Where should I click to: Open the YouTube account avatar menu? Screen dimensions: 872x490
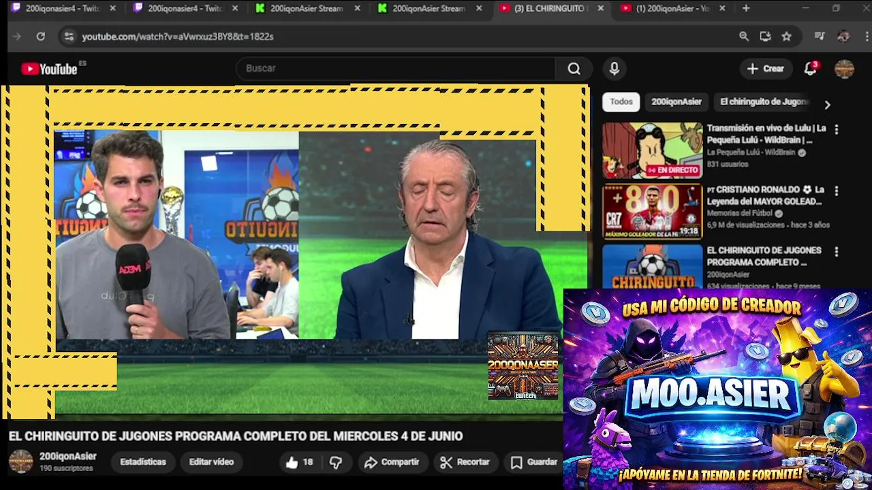click(844, 69)
